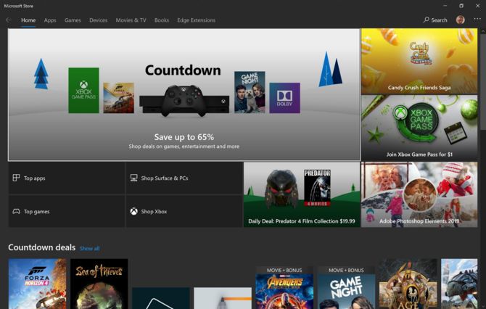Click the Countdown banner title

183,70
